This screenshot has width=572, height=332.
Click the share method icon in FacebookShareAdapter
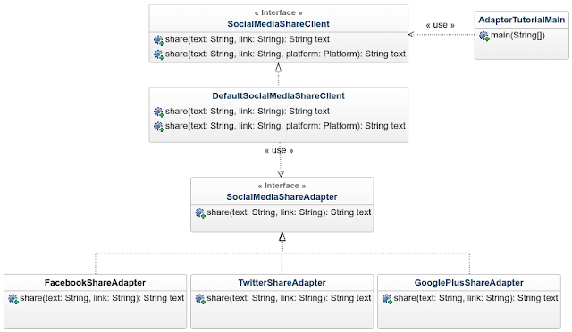click(x=13, y=299)
